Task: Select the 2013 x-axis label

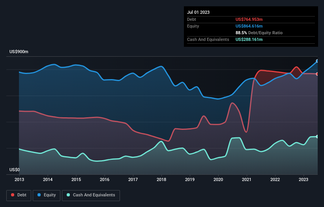Action: [19, 179]
